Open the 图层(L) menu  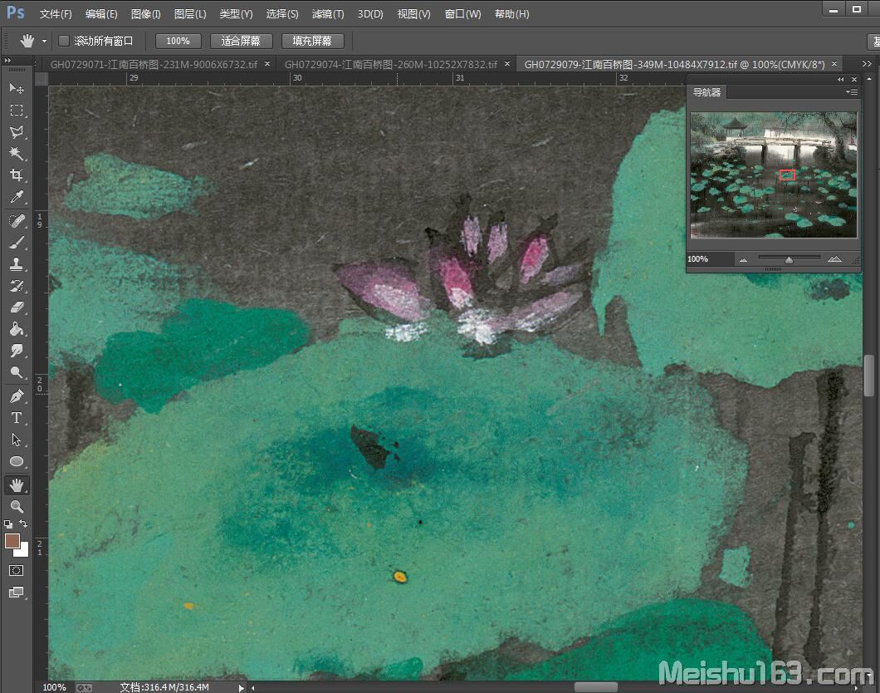[189, 14]
